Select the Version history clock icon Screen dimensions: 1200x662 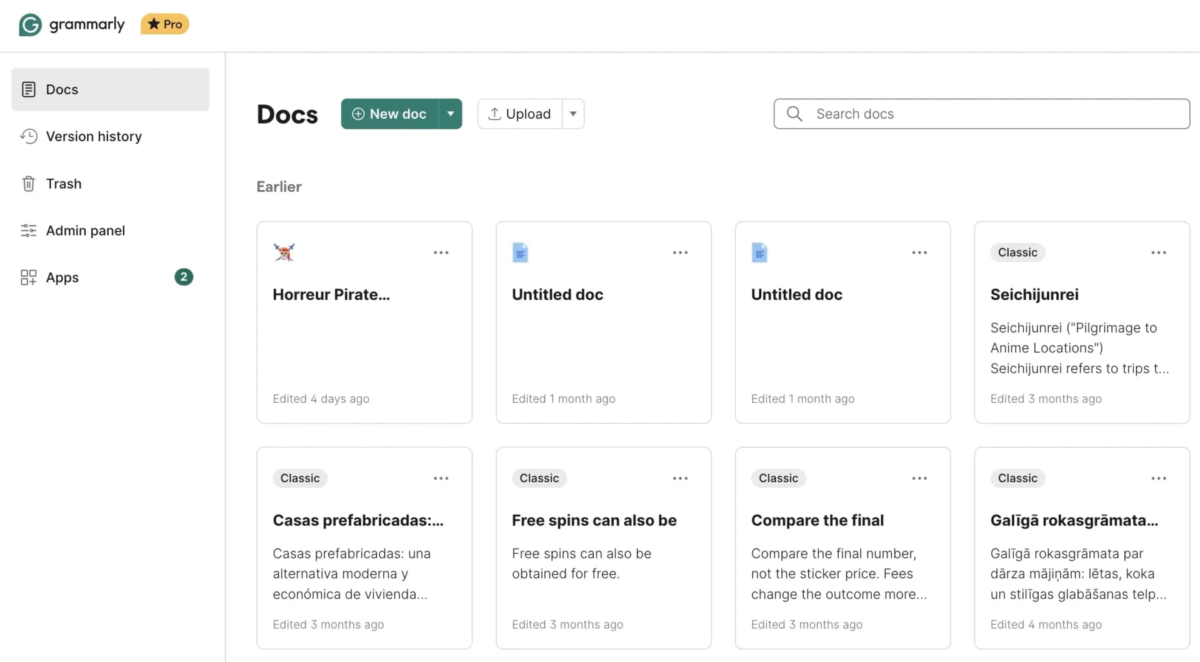[x=29, y=136]
